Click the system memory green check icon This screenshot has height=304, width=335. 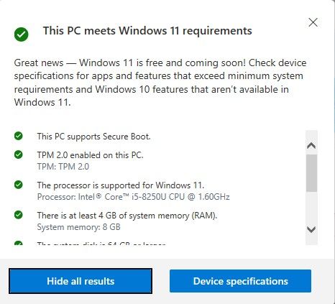click(x=19, y=215)
